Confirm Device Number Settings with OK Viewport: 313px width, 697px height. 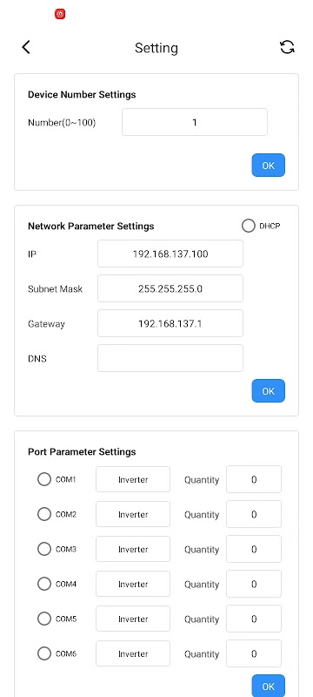pos(268,166)
